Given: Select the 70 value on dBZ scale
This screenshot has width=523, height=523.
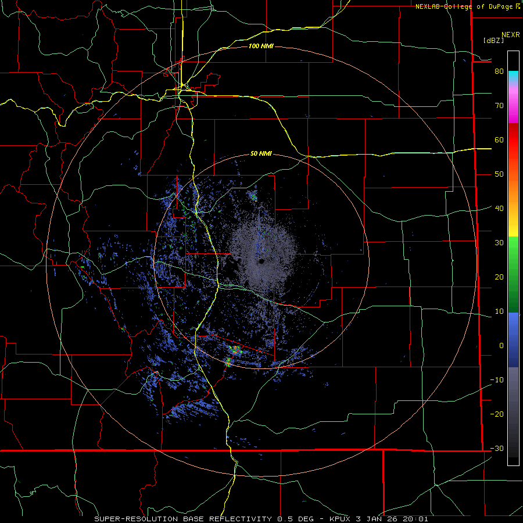Looking at the screenshot, I should click(x=499, y=105).
